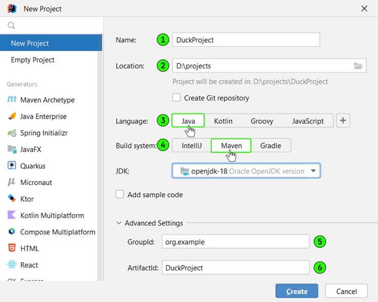Select Groovy as the language
The image size is (378, 302).
[x=262, y=121]
